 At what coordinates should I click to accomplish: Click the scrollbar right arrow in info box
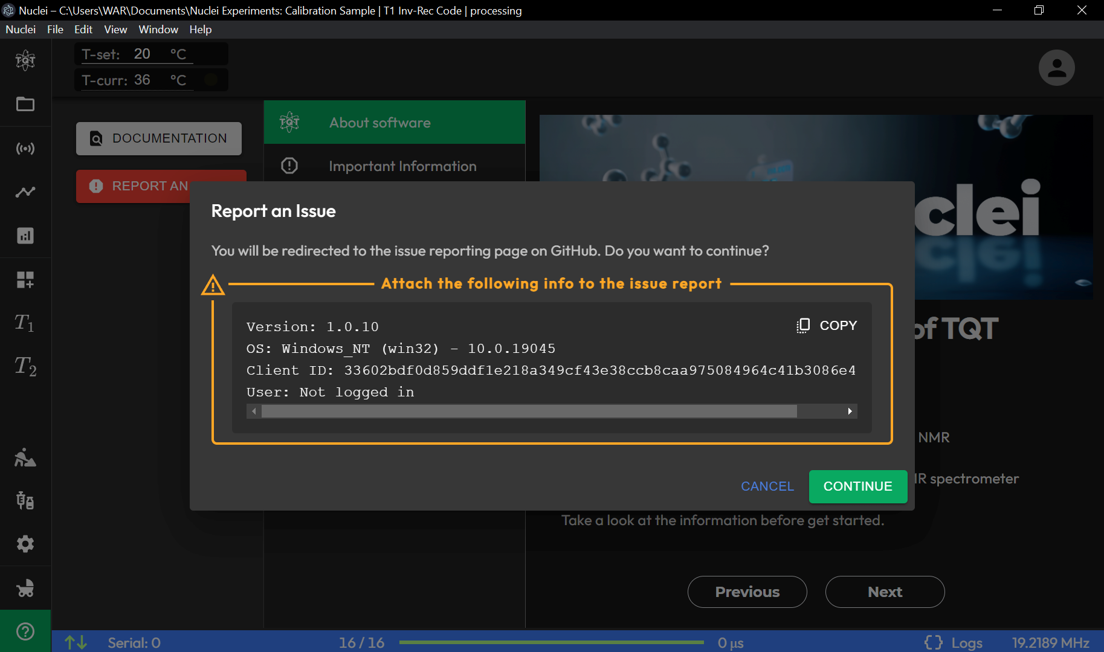coord(850,412)
